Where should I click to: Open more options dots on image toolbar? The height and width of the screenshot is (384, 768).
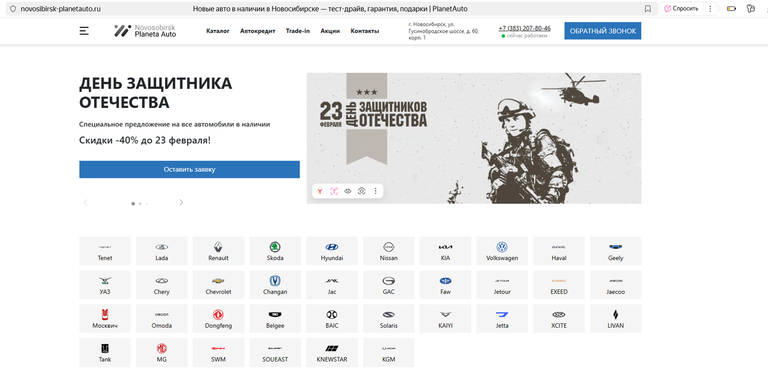tap(376, 191)
